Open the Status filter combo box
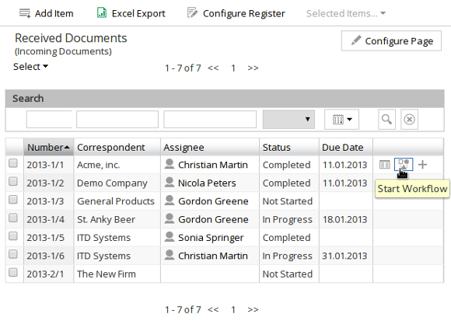 pyautogui.click(x=288, y=119)
